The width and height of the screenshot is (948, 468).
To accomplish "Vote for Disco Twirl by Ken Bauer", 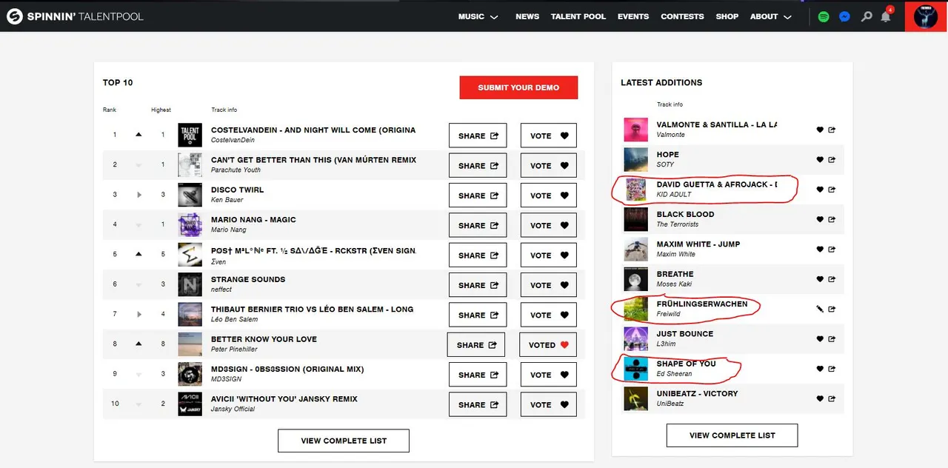I will pyautogui.click(x=548, y=195).
